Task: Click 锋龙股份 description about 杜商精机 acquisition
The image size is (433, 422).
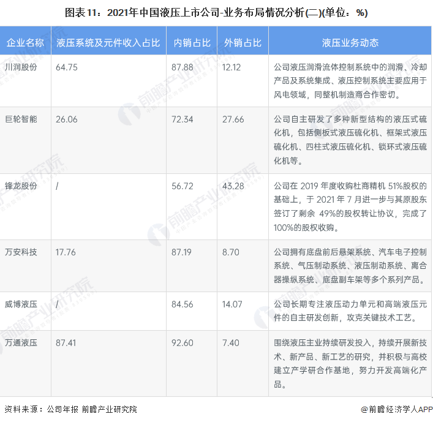Action: click(x=350, y=206)
